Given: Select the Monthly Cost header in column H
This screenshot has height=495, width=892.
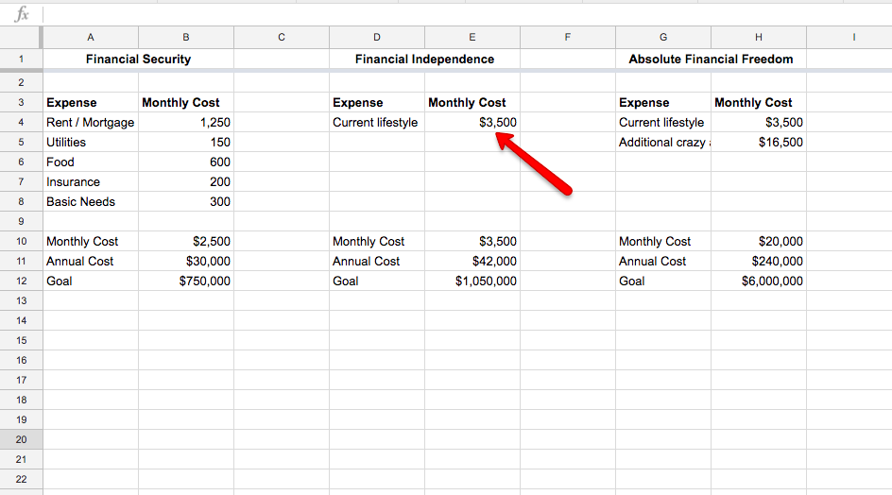Looking at the screenshot, I should 759,102.
